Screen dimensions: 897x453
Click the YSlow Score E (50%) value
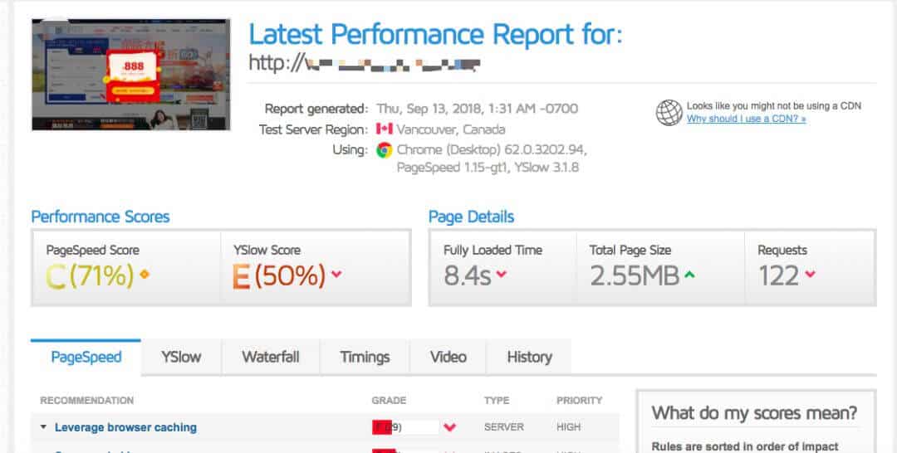pyautogui.click(x=278, y=276)
